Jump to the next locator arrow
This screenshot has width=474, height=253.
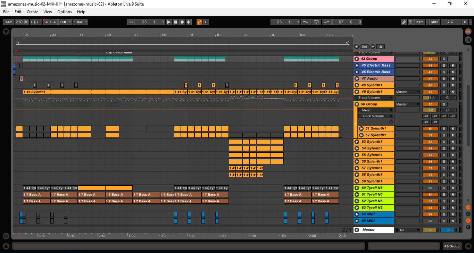click(x=373, y=47)
